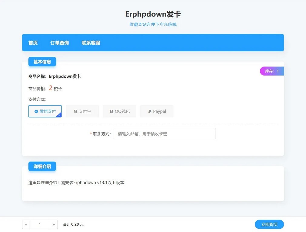This screenshot has height=232, width=306.
Task: Select 支付宝 payment method
Action: pyautogui.click(x=82, y=111)
